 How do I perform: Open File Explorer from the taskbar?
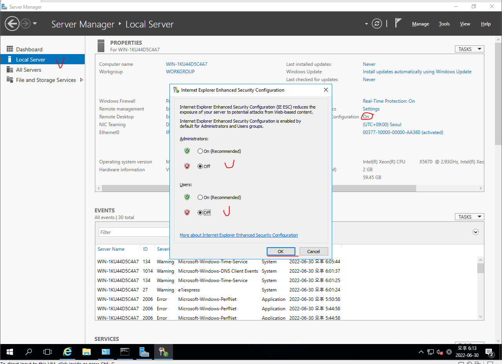(86, 352)
